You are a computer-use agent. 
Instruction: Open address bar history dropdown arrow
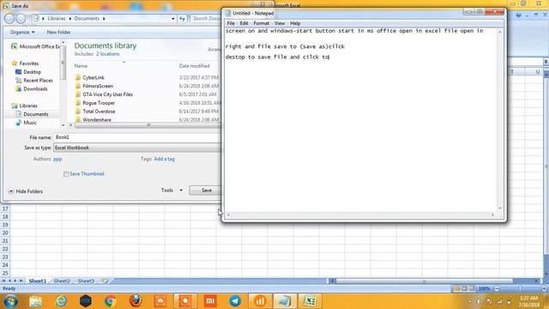pyautogui.click(x=173, y=19)
